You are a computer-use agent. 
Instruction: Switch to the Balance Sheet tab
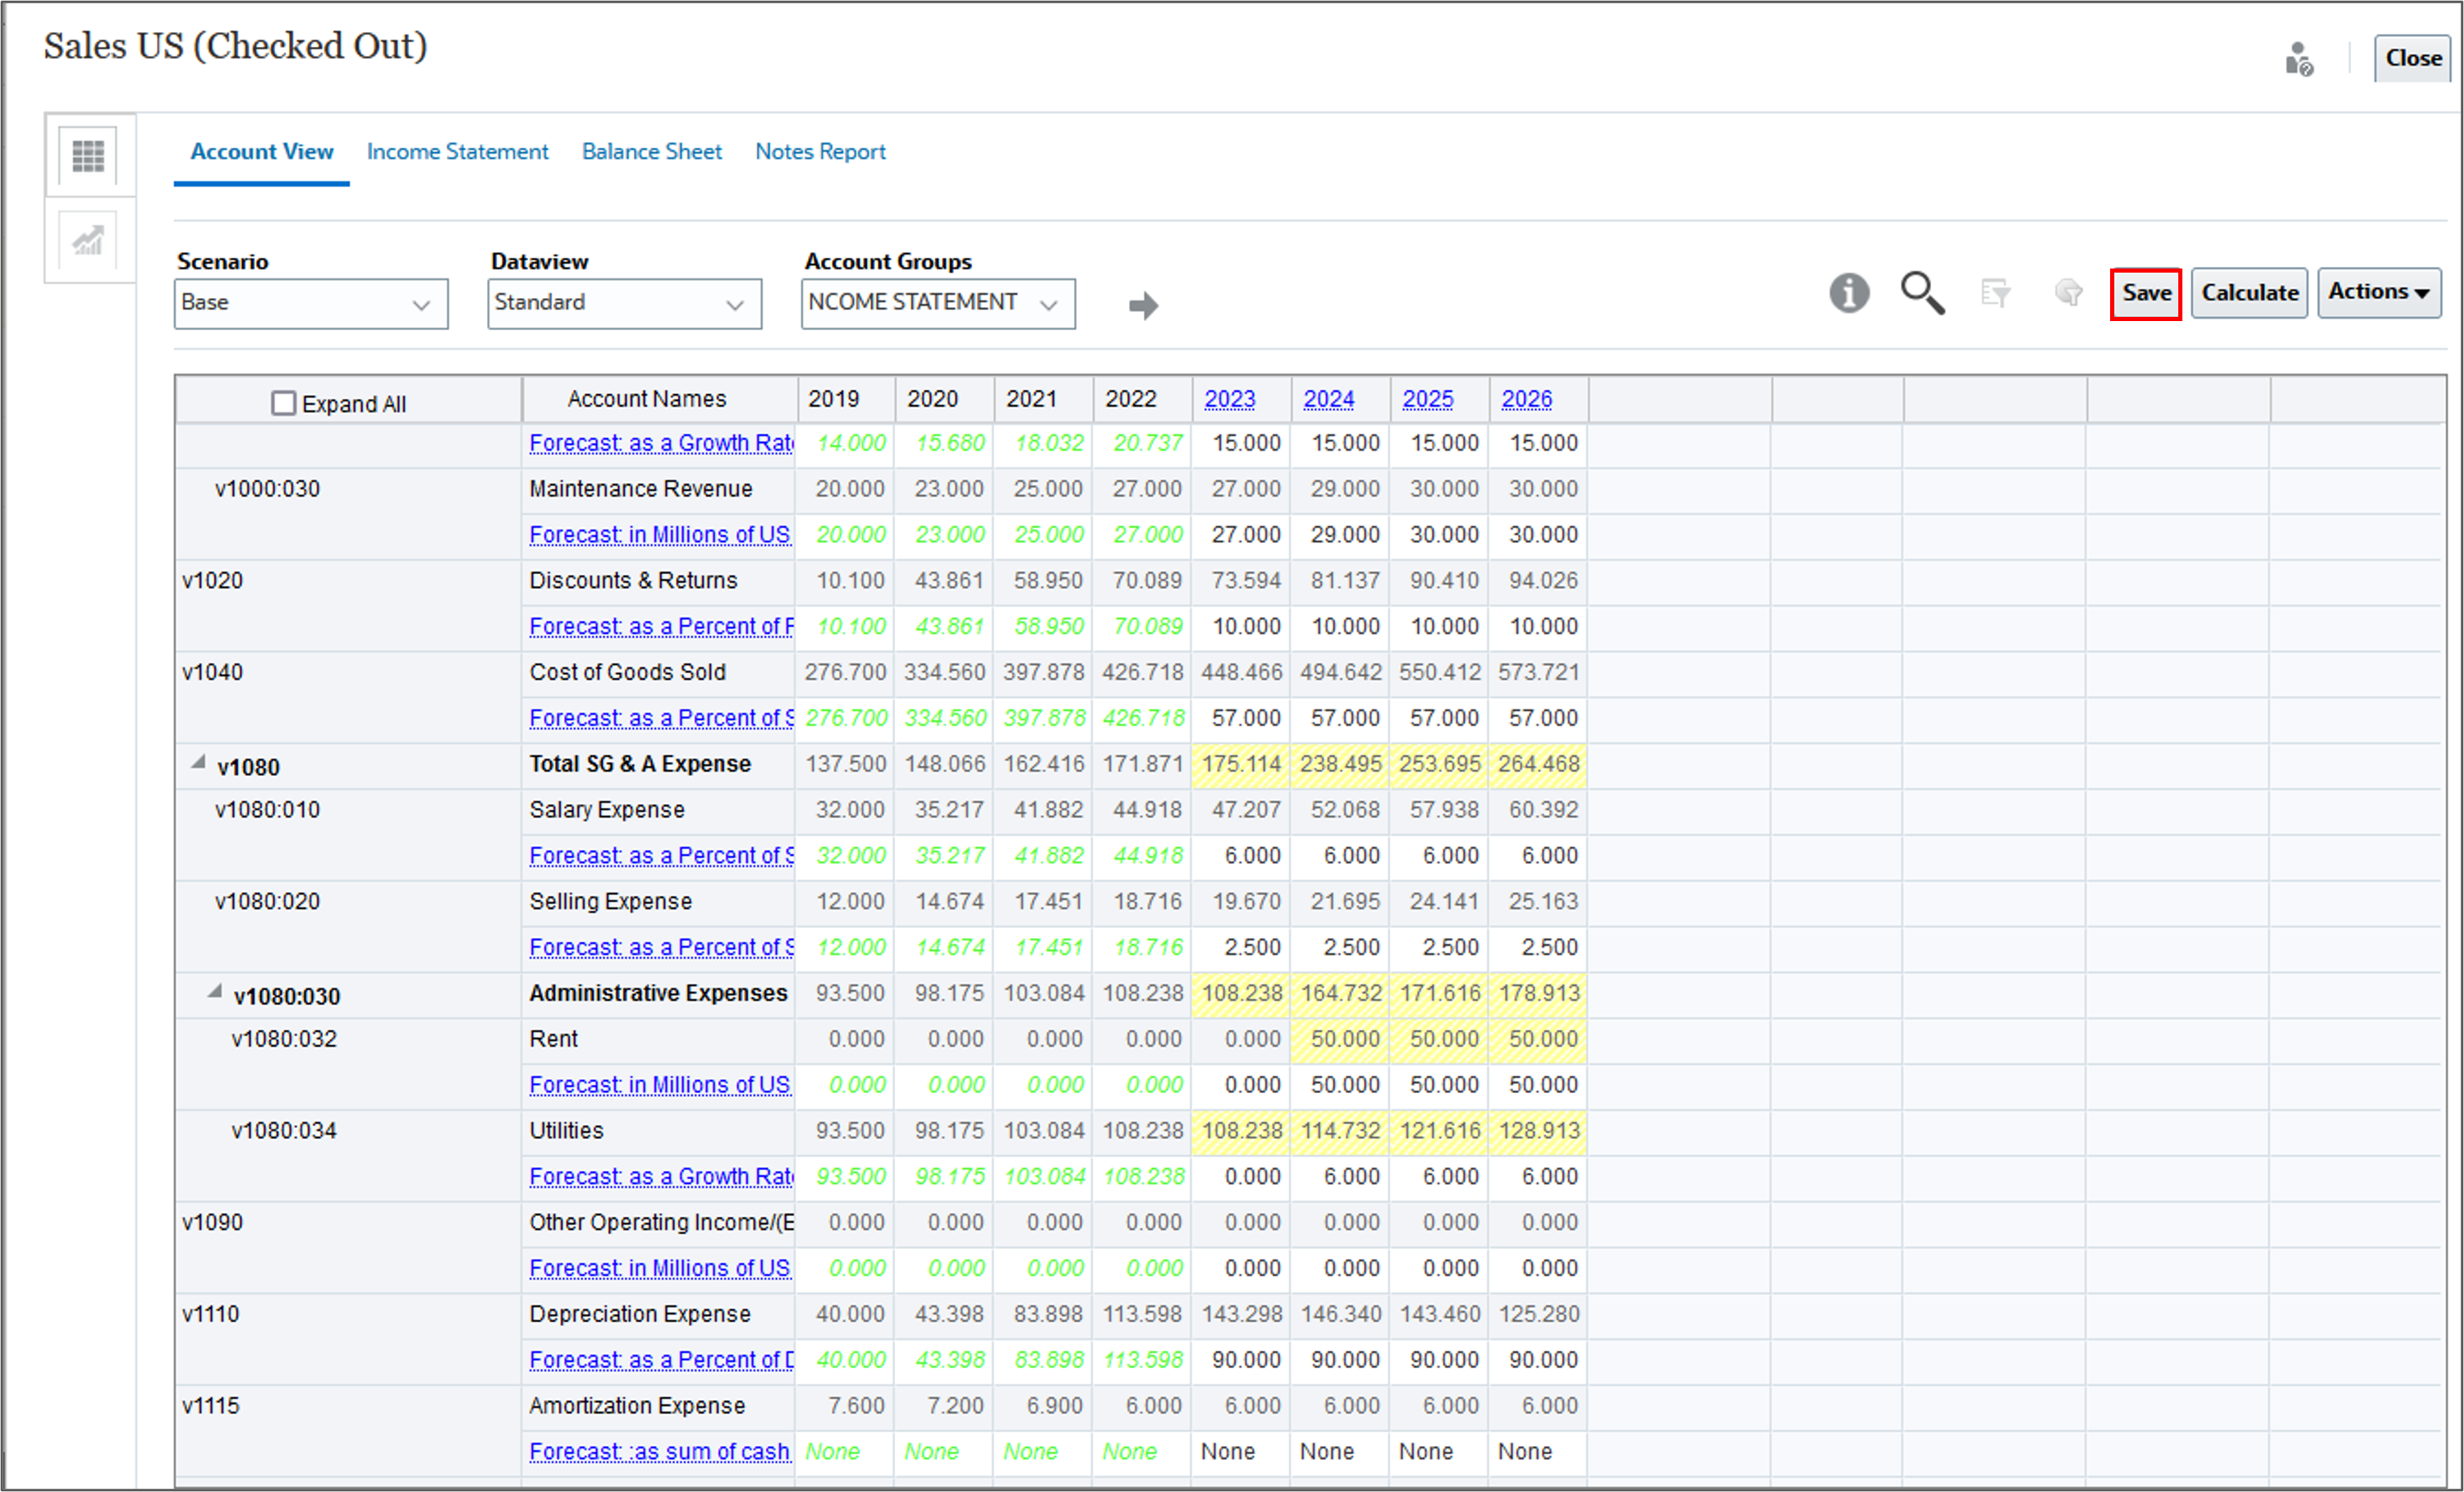click(651, 152)
